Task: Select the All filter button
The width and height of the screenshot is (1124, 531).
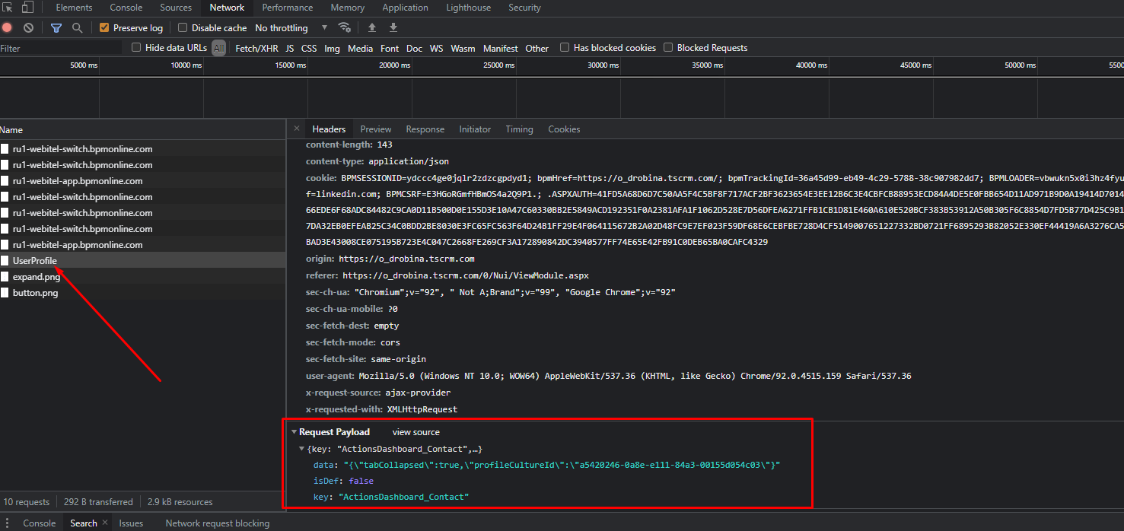Action: coord(218,48)
